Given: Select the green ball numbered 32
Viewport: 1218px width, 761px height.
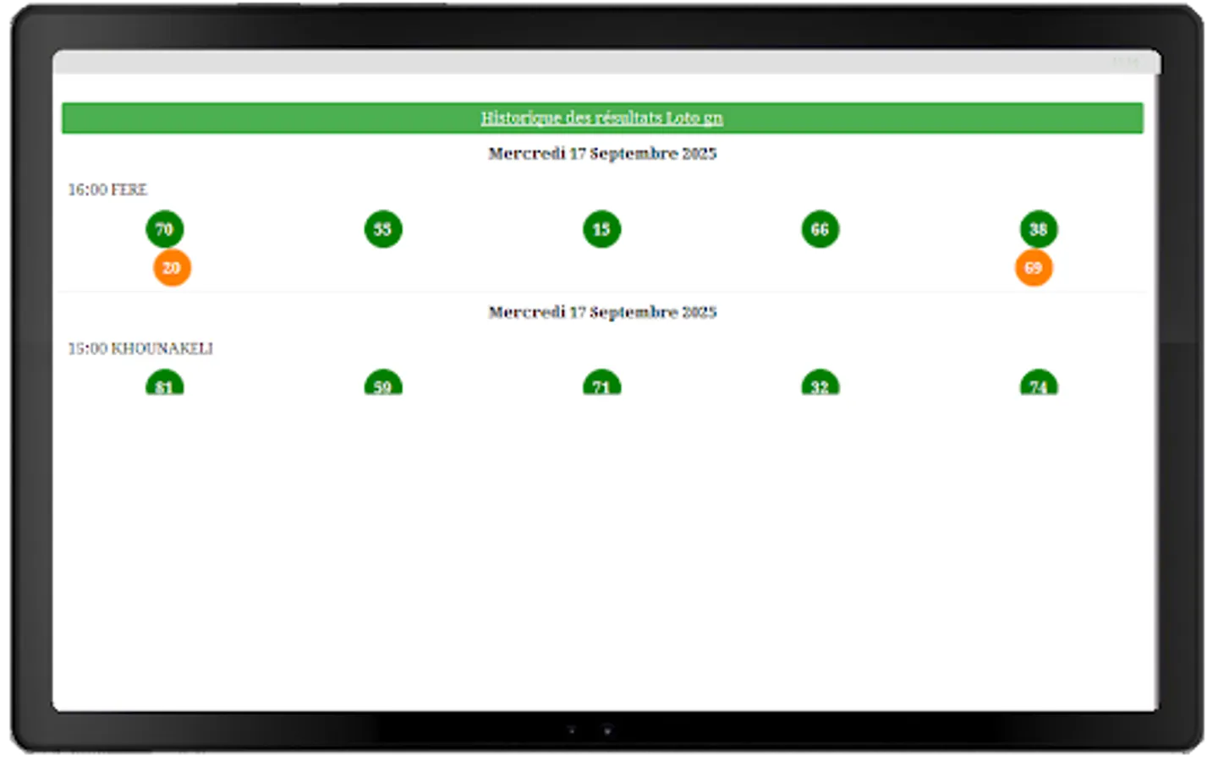Looking at the screenshot, I should click(x=820, y=383).
